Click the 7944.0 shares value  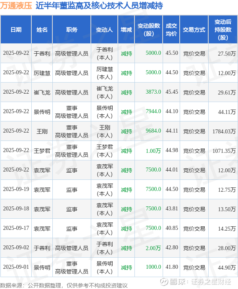[x=153, y=111]
